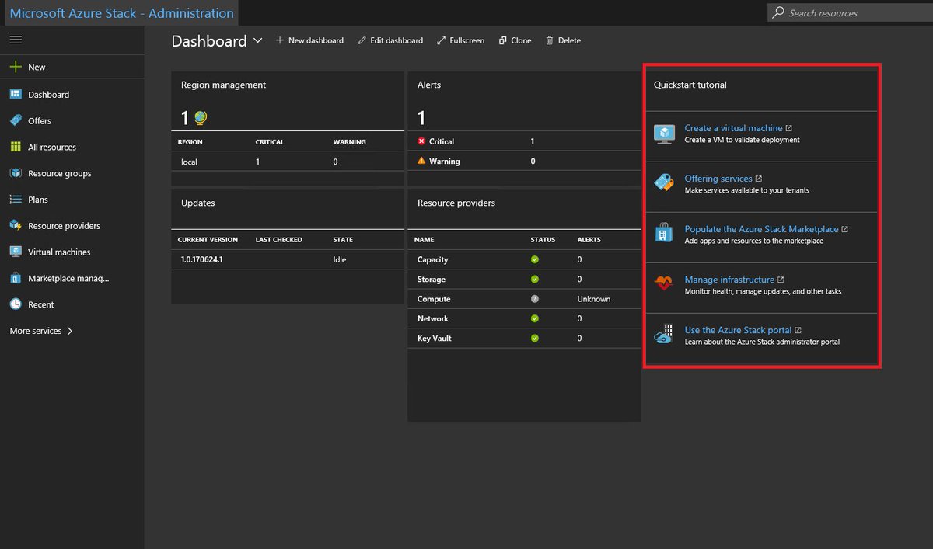Click the Microsoft Azure Stack - Administration title
933x549 pixels.
(122, 12)
